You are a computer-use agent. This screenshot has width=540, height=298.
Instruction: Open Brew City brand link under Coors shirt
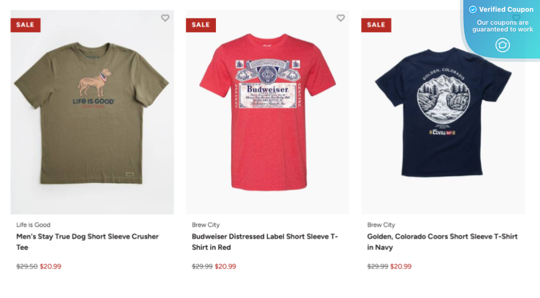[381, 225]
